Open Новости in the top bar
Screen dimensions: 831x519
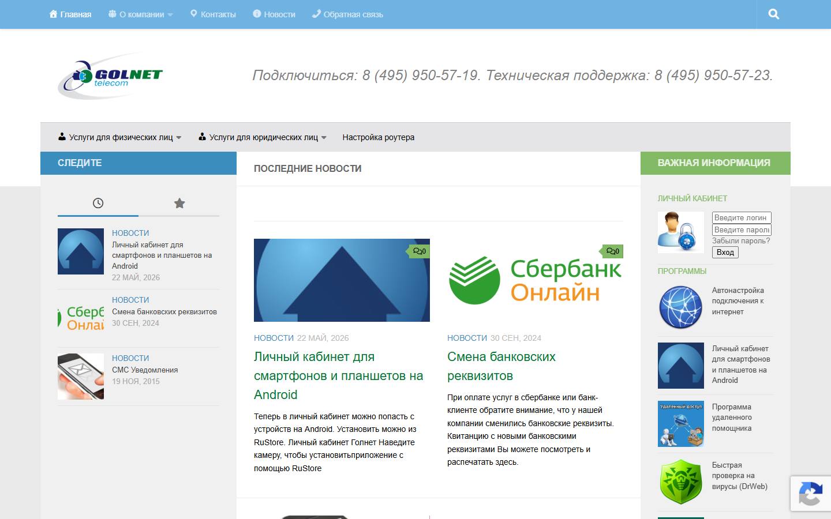coord(274,14)
